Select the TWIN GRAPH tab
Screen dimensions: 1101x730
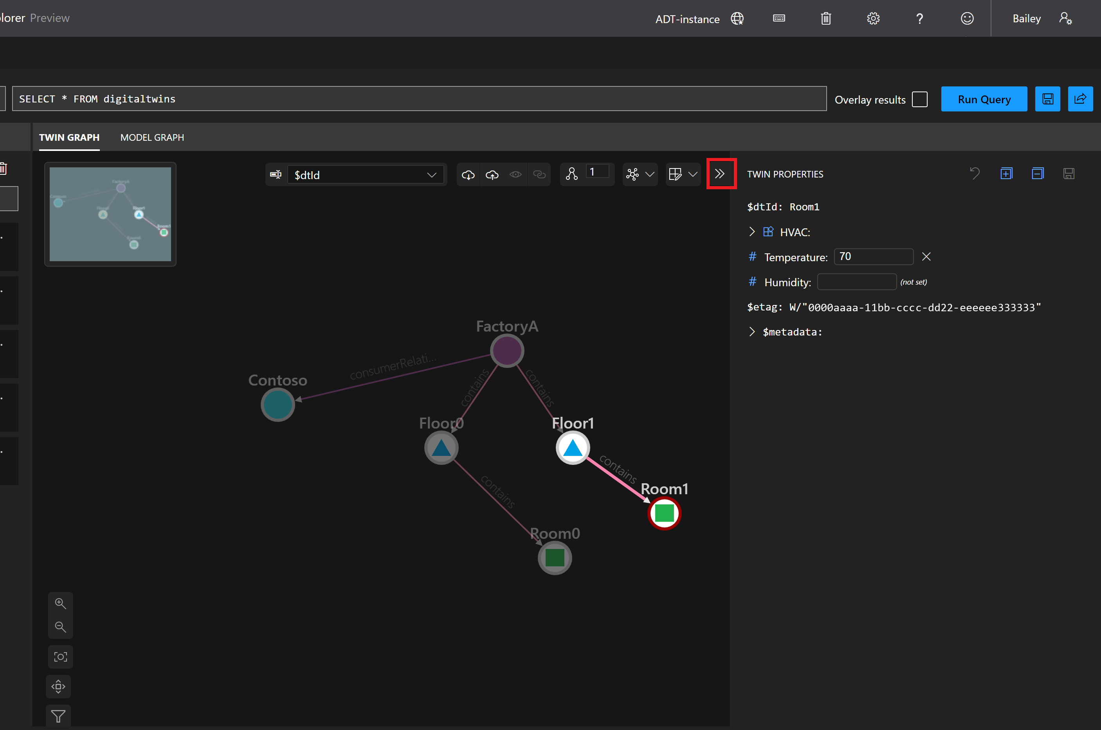click(69, 137)
